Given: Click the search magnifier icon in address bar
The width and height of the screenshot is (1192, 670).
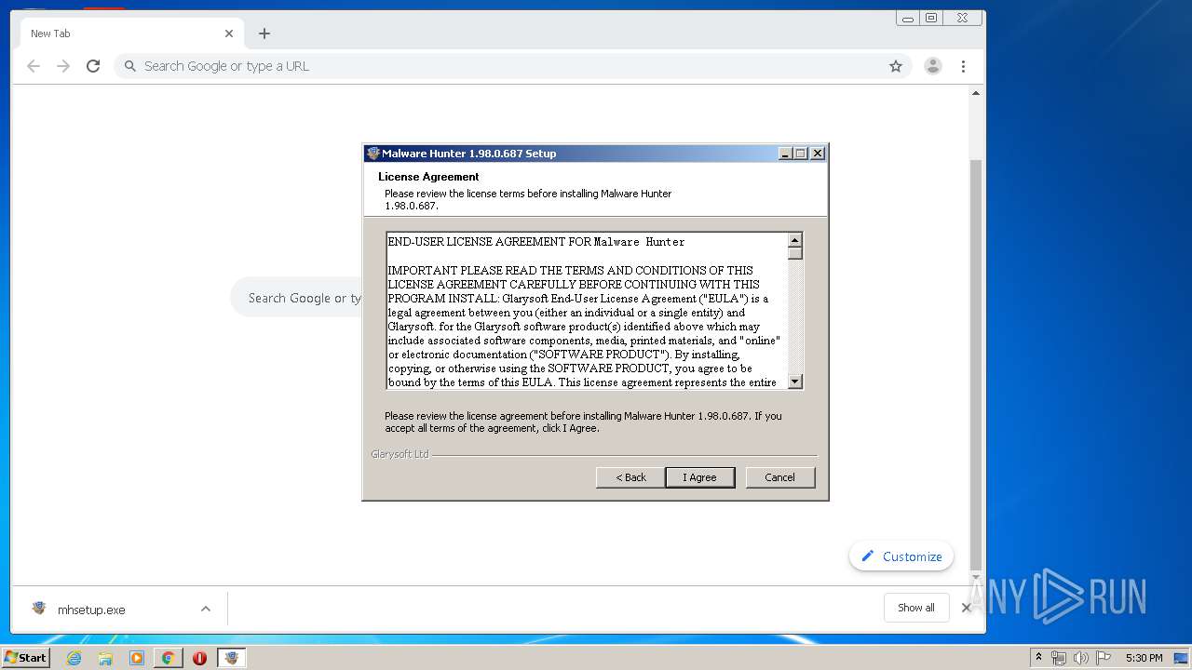Looking at the screenshot, I should [x=130, y=66].
